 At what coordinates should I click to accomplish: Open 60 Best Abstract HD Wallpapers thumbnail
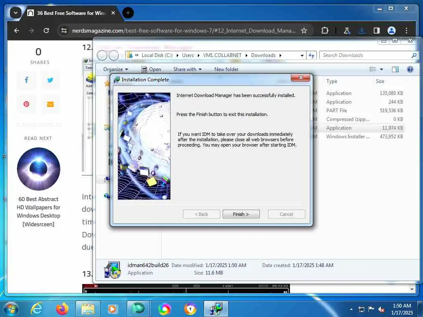tap(38, 169)
